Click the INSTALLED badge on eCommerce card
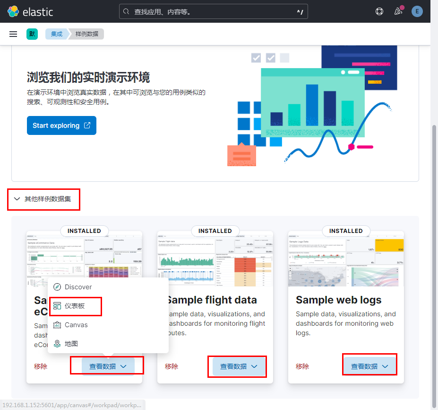This screenshot has height=410, width=438. coord(85,231)
